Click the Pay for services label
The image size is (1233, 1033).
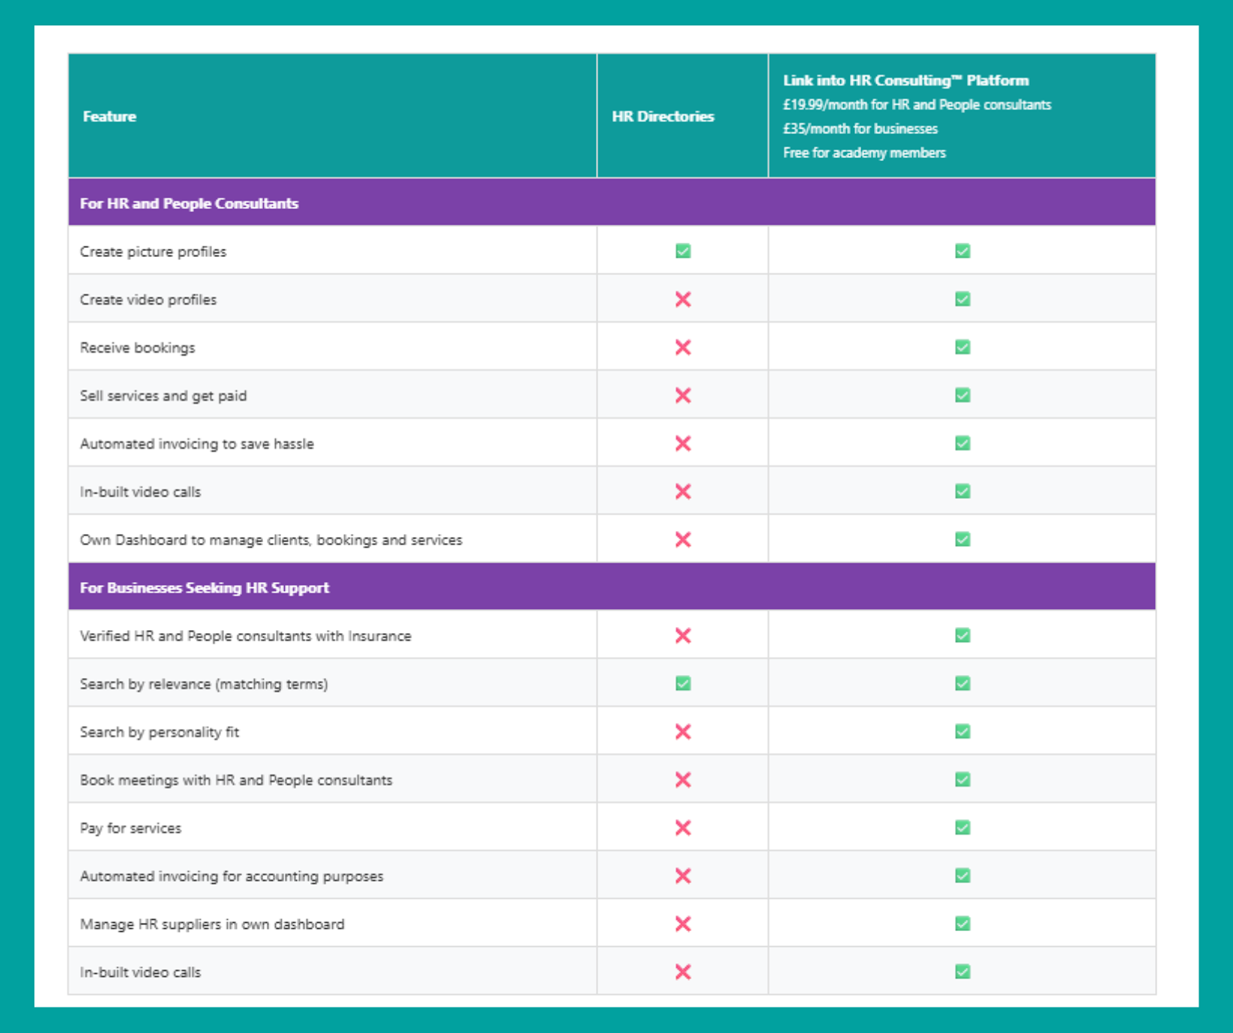coord(130,828)
